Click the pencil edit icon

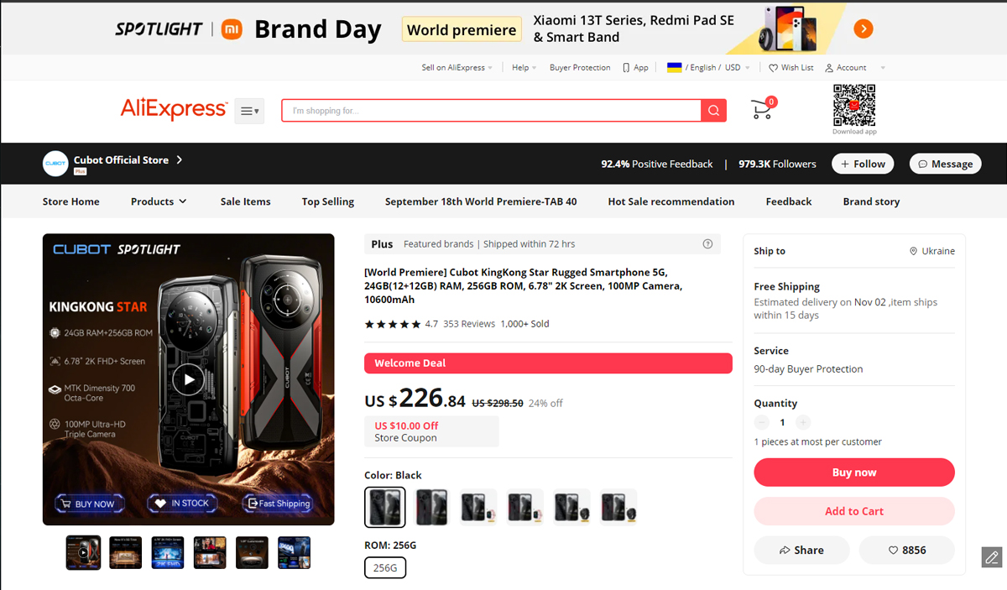point(992,556)
